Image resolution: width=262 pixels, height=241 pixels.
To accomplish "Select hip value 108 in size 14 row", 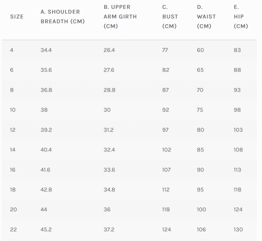I will point(238,150).
